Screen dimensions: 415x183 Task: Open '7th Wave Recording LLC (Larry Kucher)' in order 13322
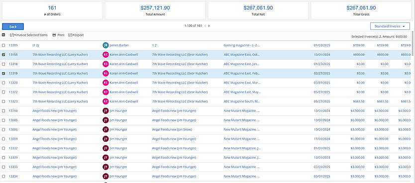60,92
